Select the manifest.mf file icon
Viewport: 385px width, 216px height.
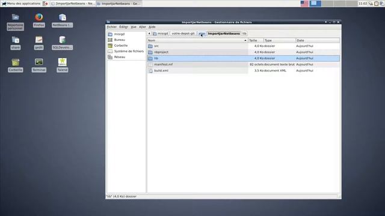150,64
